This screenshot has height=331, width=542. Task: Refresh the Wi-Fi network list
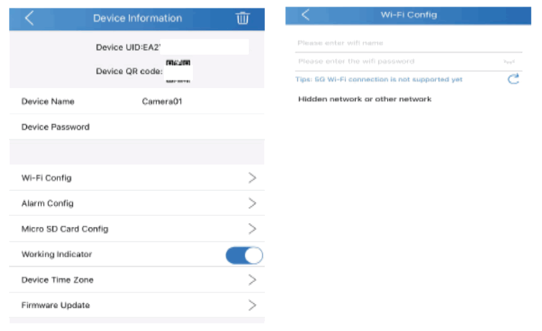pos(512,79)
